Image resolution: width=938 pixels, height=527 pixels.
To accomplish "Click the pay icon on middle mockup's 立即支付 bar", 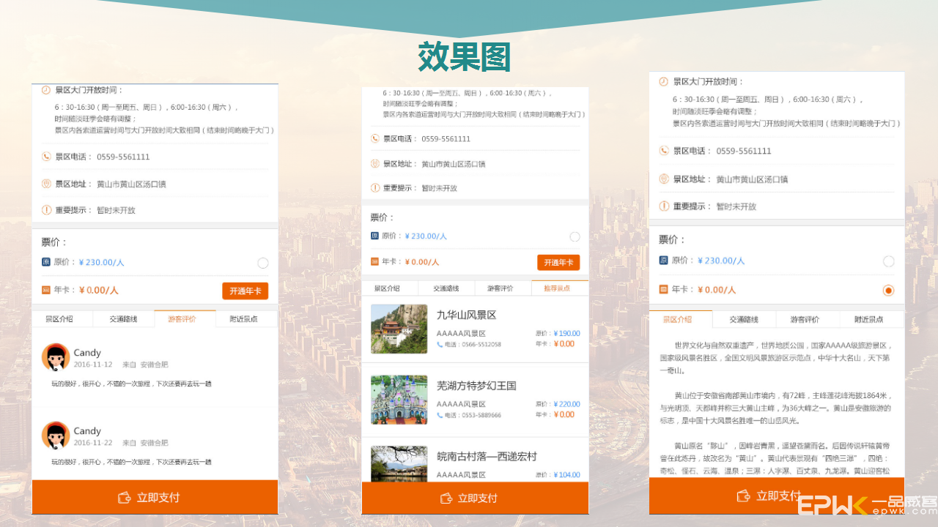I will (446, 498).
